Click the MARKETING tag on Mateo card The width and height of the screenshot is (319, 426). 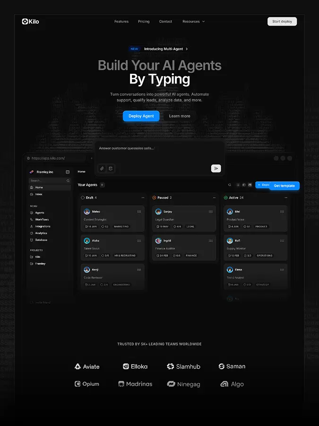(x=121, y=227)
